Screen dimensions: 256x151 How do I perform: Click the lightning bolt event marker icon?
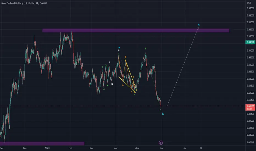(161, 143)
